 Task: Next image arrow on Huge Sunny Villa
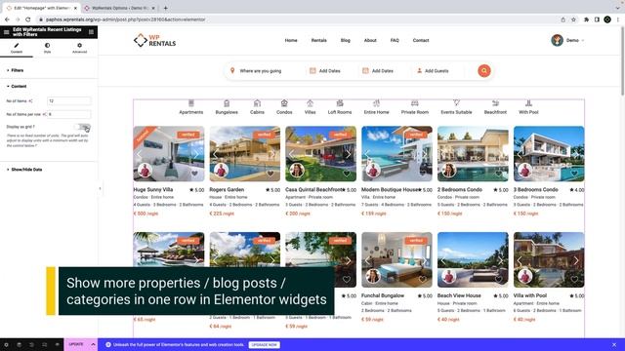196,154
